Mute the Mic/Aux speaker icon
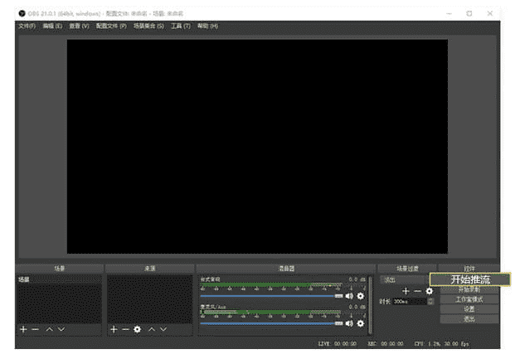515x354 pixels. point(349,323)
